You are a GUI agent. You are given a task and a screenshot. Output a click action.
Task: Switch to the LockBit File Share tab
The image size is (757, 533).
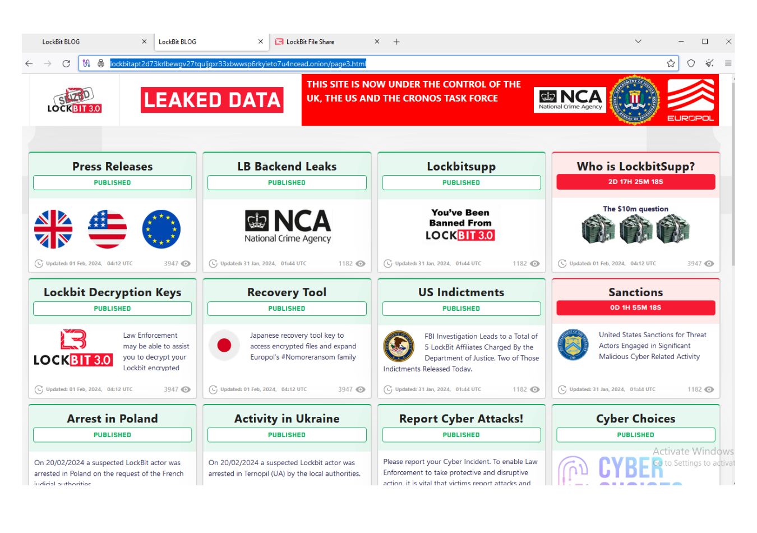[x=324, y=42]
